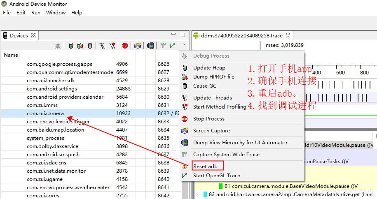Viewport: 377px width, 199px height.
Task: Click the Start Method Profiling toolbar icon
Action: click(112, 46)
